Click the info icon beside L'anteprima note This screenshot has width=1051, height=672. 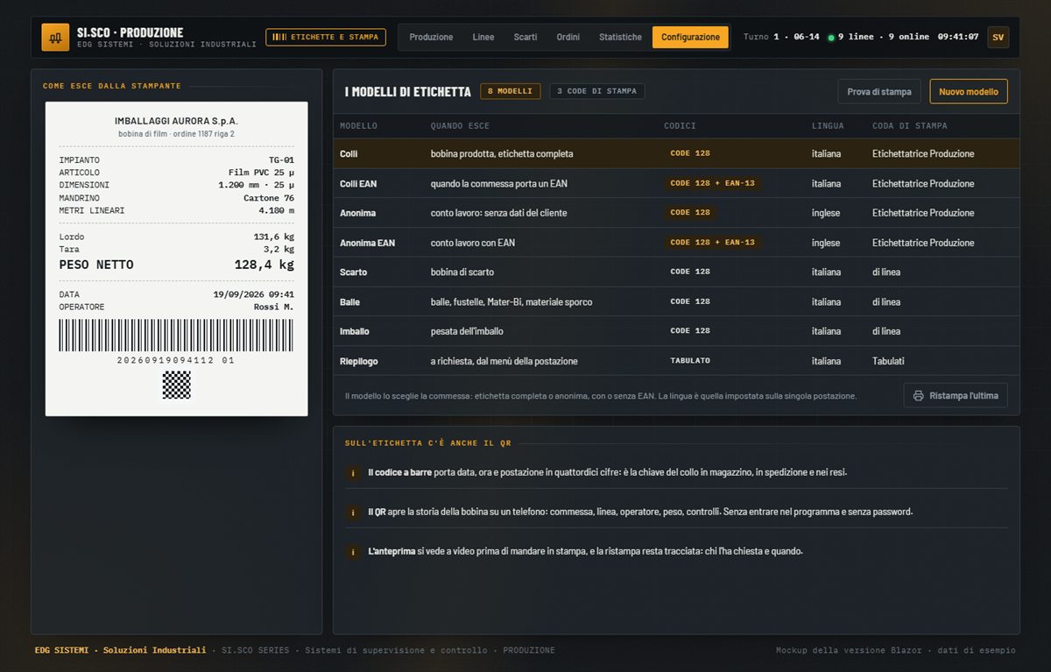353,552
